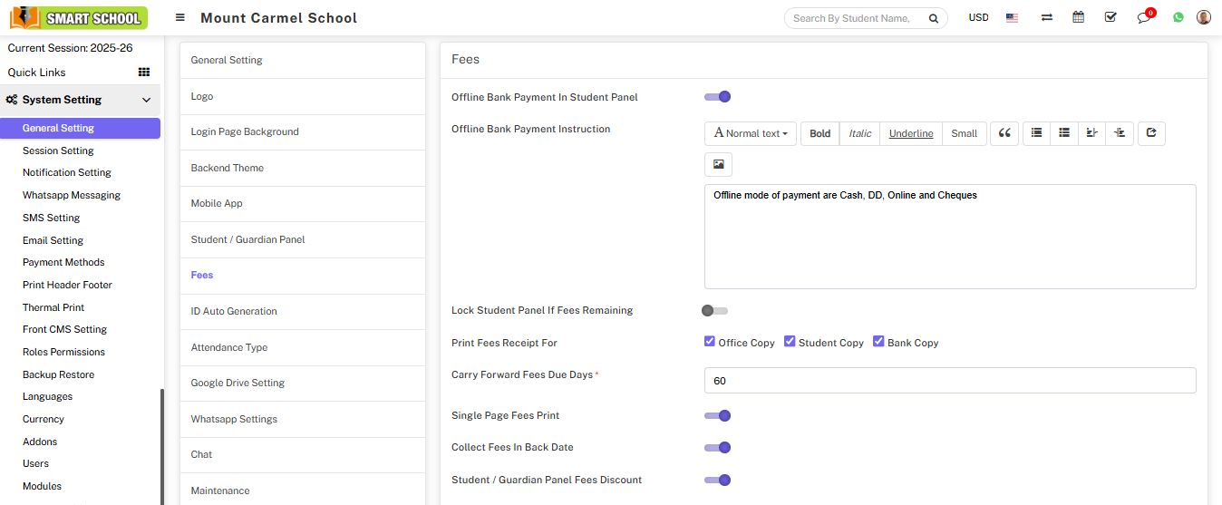The height and width of the screenshot is (505, 1222).
Task: Open the US flag language selector
Action: tap(1012, 17)
